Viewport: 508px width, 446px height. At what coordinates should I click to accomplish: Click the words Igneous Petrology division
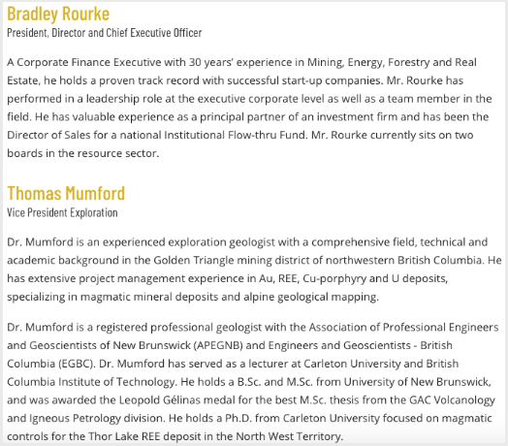coord(97,418)
